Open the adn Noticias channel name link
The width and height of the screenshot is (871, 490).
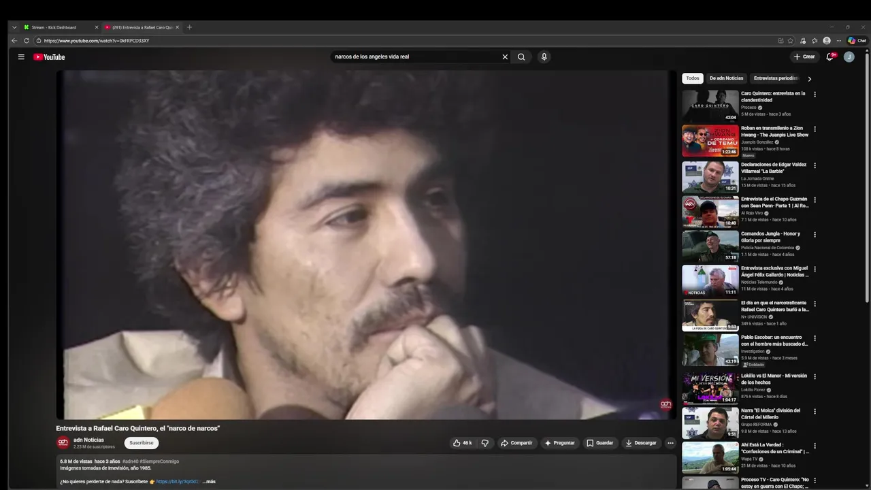[x=88, y=440]
